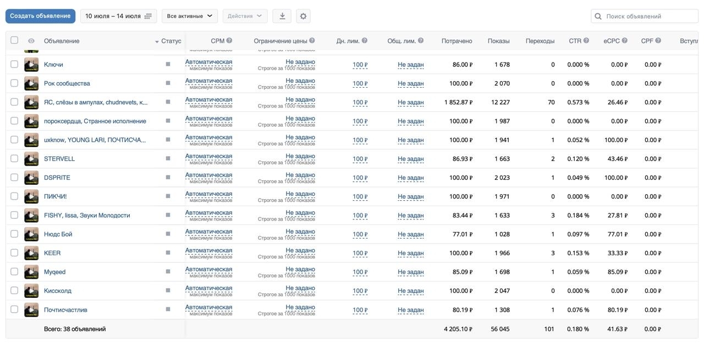Image resolution: width=704 pixels, height=344 pixels.
Task: Click the search magnifier icon
Action: click(x=598, y=16)
